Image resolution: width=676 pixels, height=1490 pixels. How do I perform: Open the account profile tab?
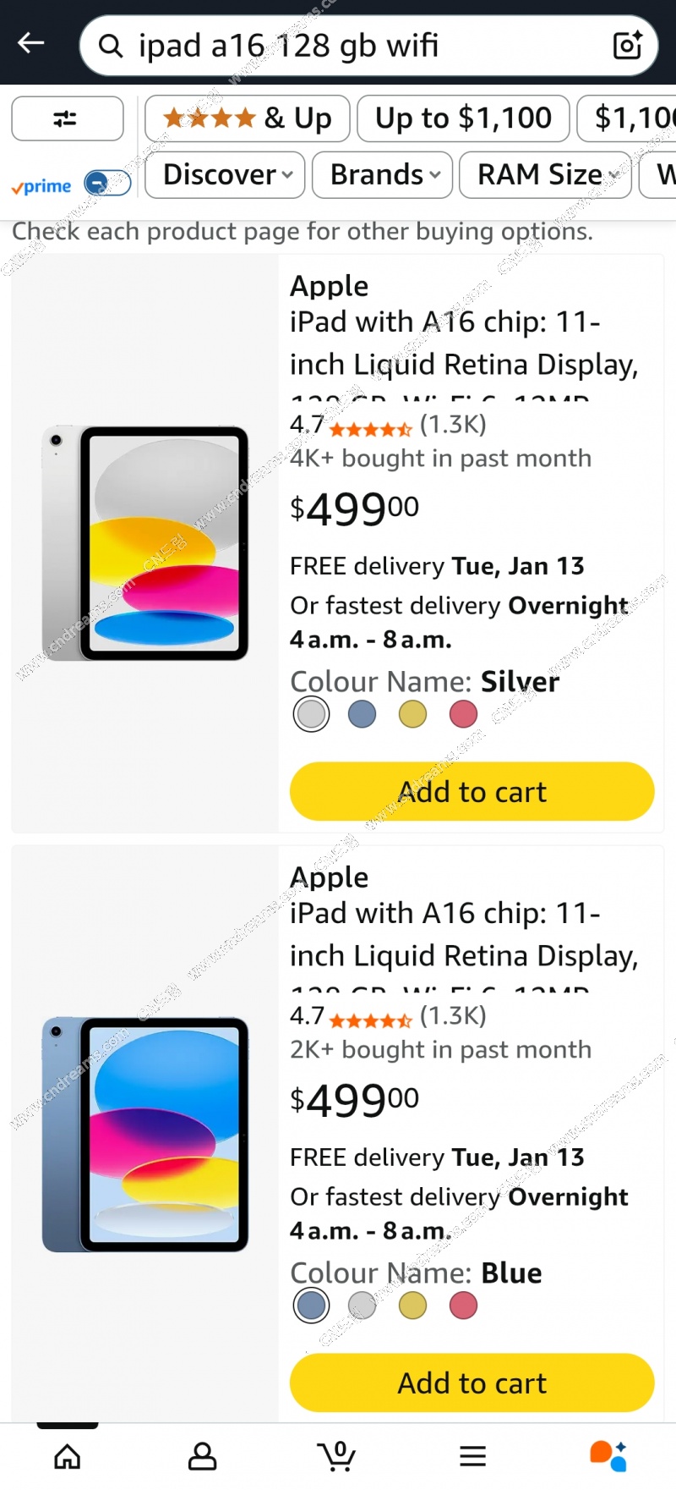tap(203, 1456)
